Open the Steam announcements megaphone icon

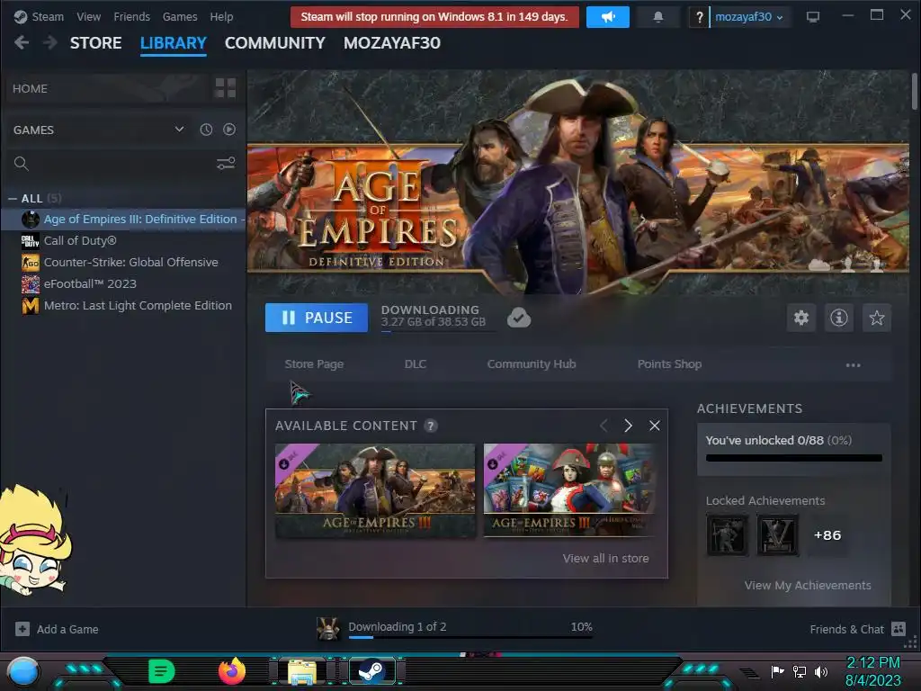pyautogui.click(x=607, y=17)
